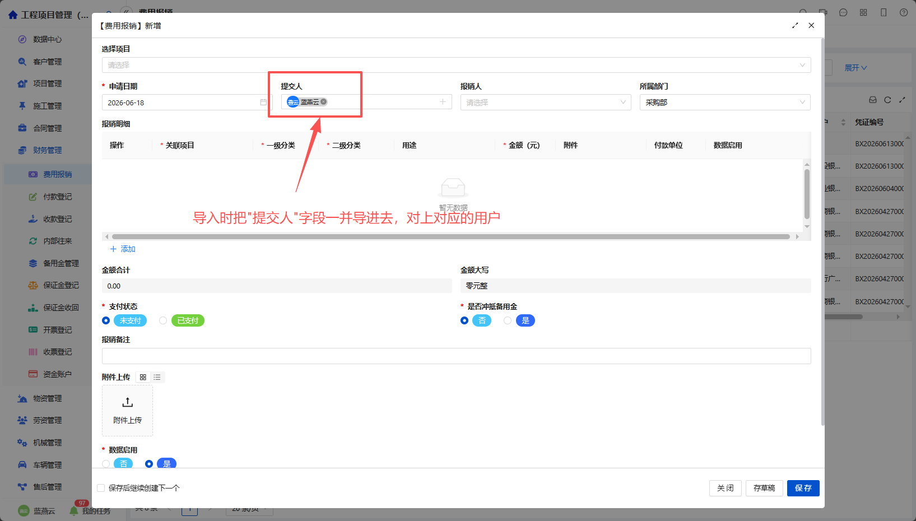Close the 费用报销 新增 dialog
916x521 pixels.
[x=811, y=26]
